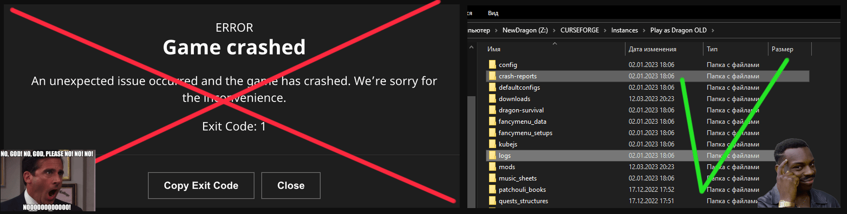Click the mods folder icon

tap(492, 167)
